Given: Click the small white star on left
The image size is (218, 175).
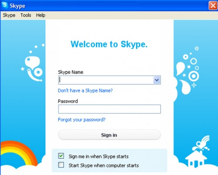Looking at the screenshot, I should (22, 69).
